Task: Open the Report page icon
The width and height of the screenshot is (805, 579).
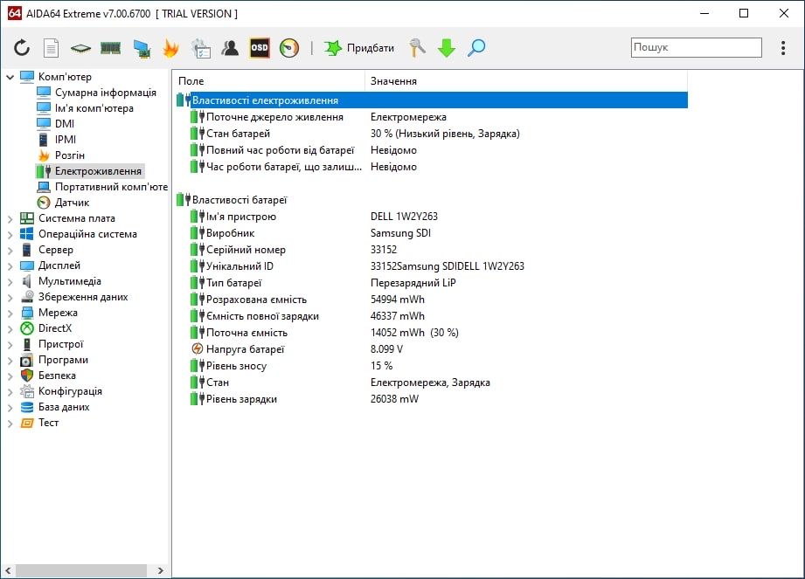Action: coord(51,48)
